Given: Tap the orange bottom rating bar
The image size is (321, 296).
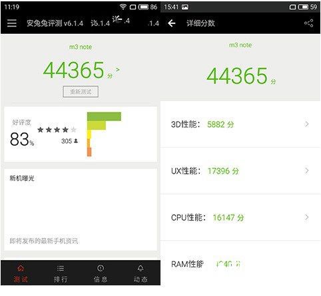Looking at the screenshot, I should click(89, 152).
